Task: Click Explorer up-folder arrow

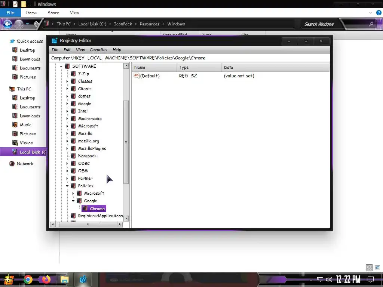Action: point(36,24)
